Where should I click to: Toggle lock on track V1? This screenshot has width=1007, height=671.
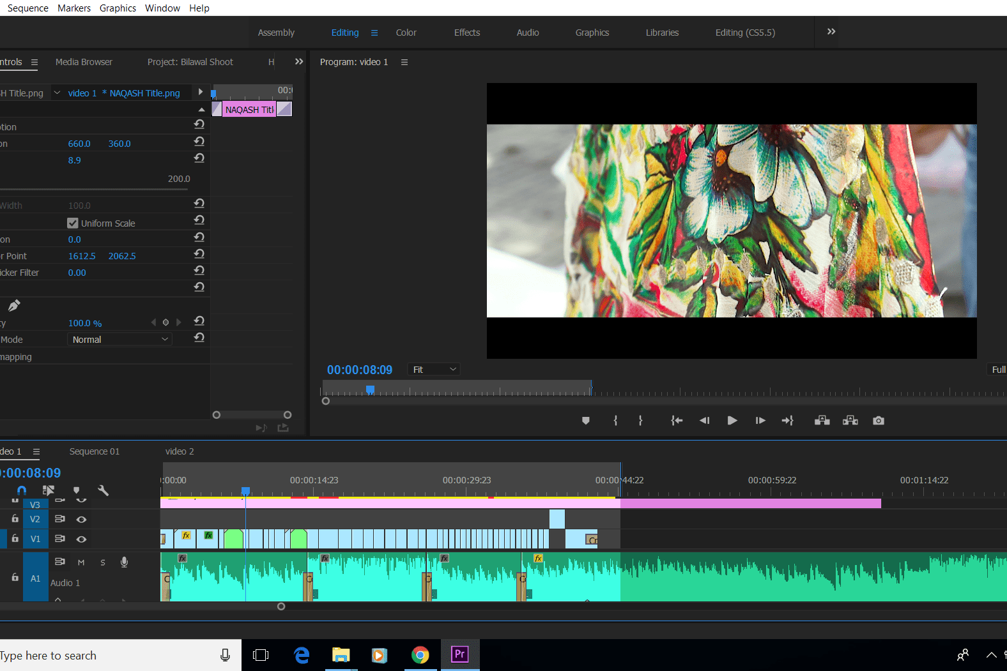click(15, 539)
